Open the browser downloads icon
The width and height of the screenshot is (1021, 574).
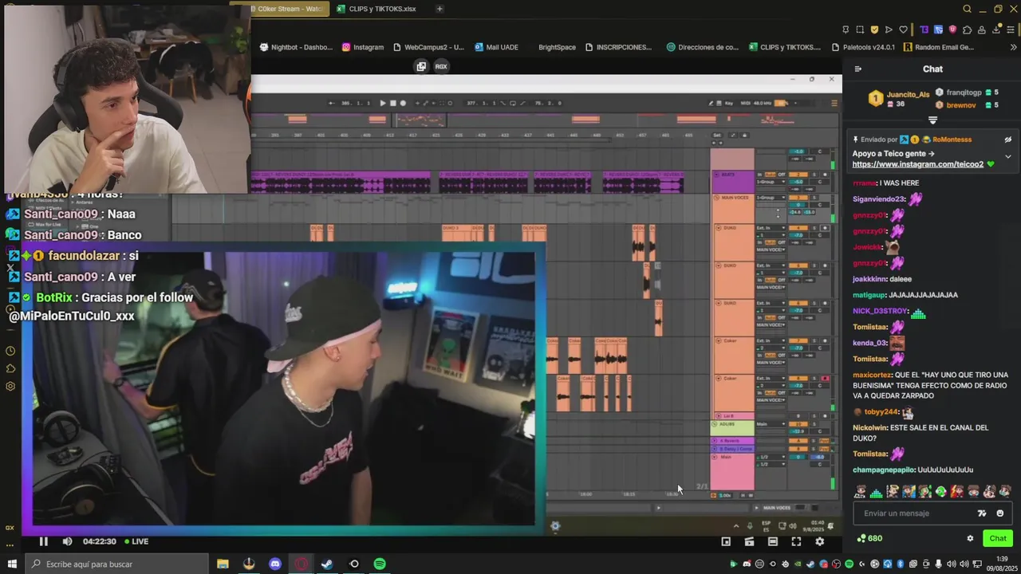tap(996, 29)
